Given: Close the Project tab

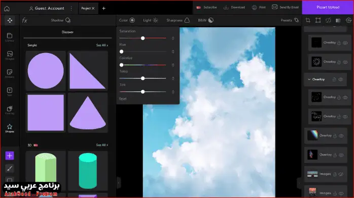Looking at the screenshot, I should (93, 8).
